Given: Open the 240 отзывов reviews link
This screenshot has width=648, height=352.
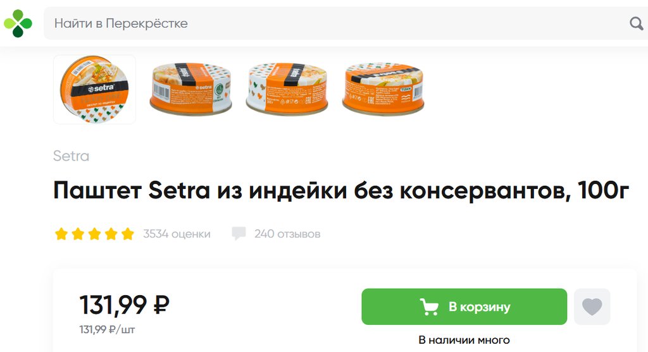Looking at the screenshot, I should tap(287, 234).
